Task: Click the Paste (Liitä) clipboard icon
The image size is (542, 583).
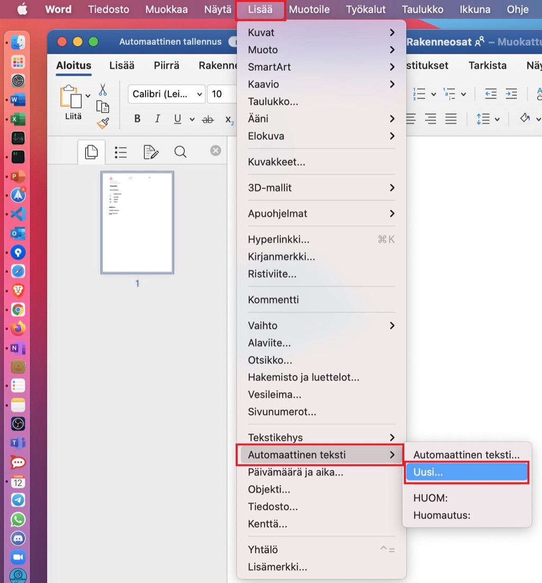Action: click(x=70, y=97)
